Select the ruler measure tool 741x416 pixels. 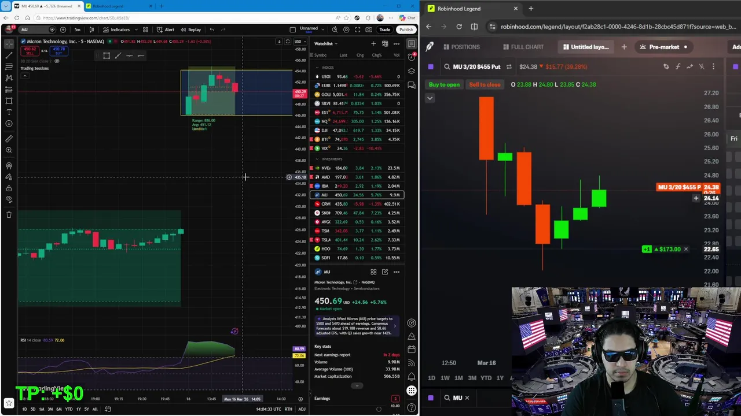9,139
